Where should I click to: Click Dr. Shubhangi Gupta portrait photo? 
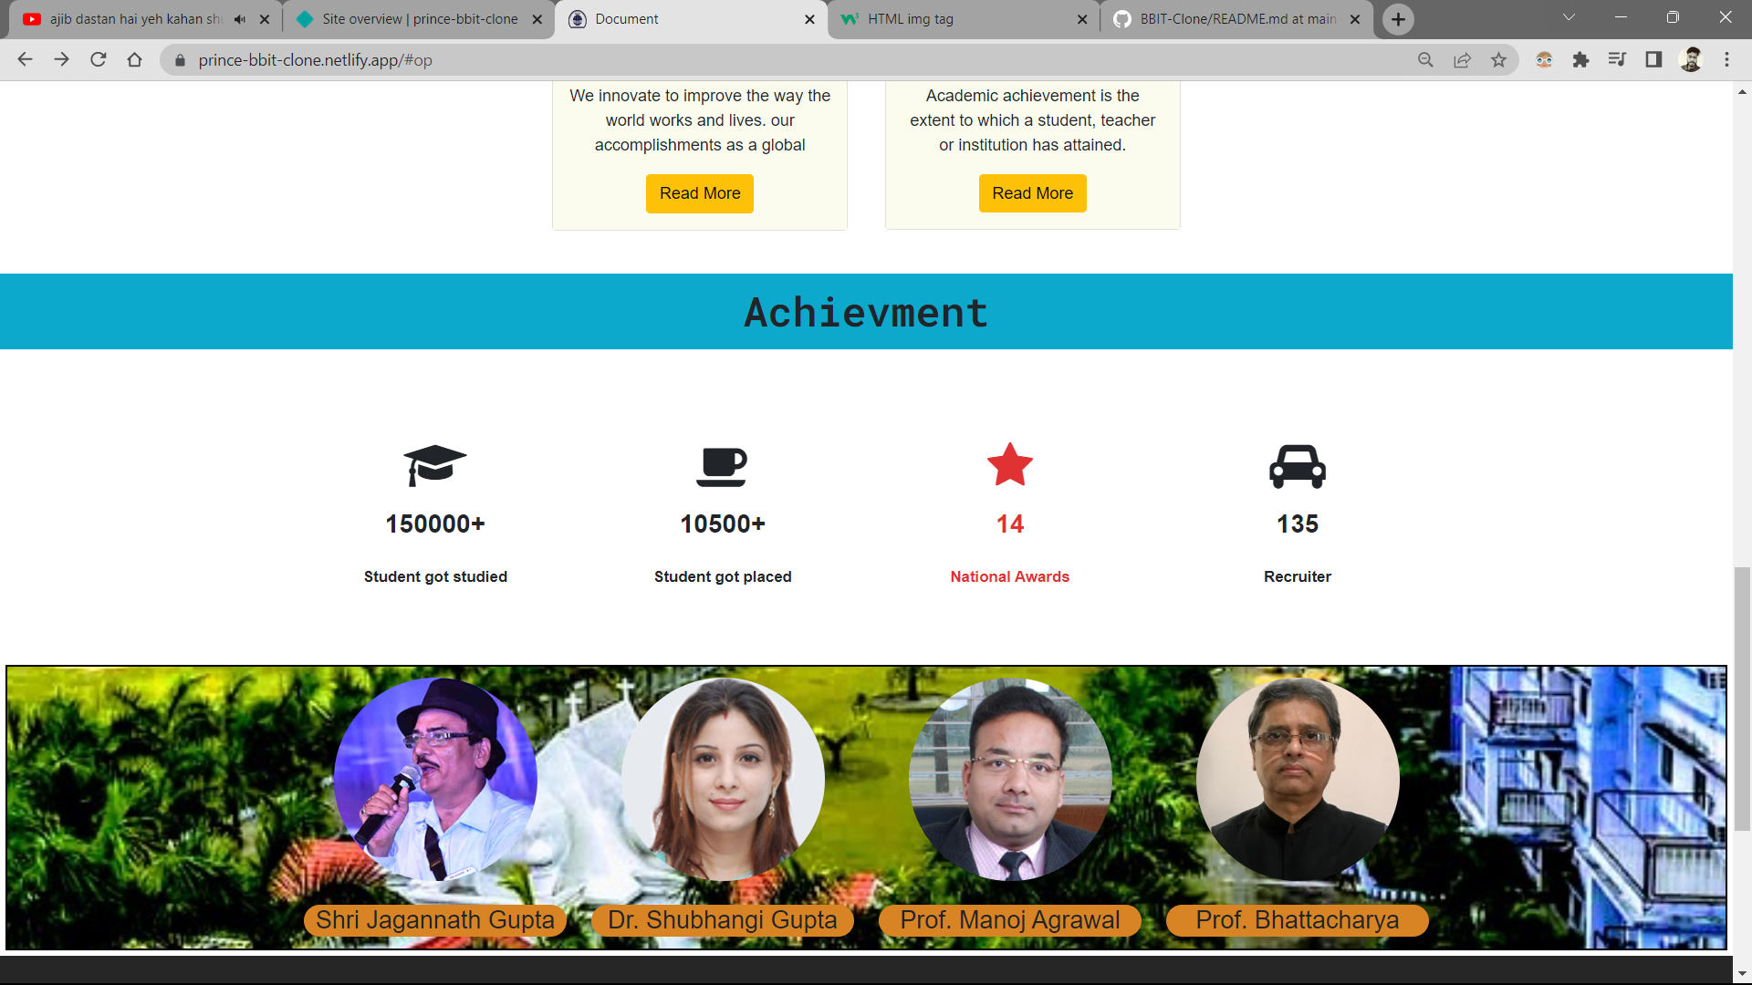[723, 780]
